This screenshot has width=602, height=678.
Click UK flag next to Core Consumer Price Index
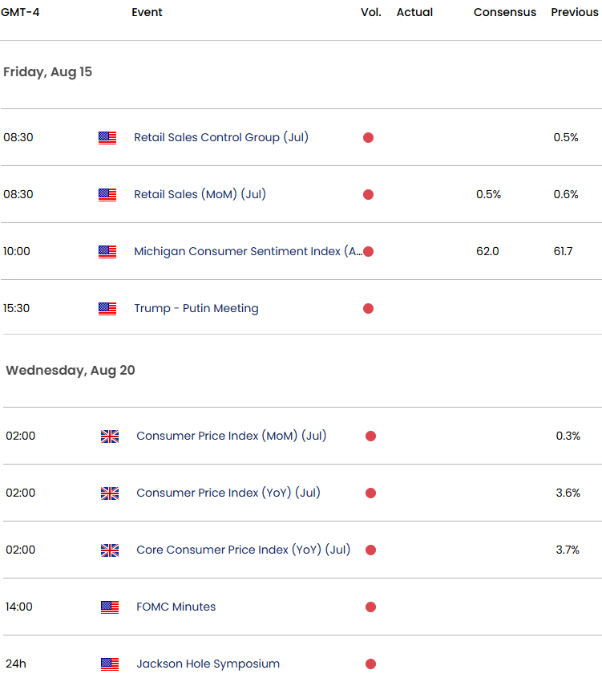tap(110, 550)
